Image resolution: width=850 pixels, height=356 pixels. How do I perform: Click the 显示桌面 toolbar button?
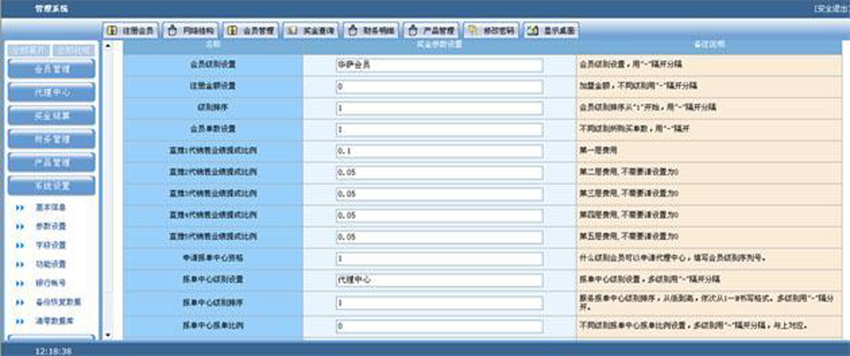(x=551, y=31)
